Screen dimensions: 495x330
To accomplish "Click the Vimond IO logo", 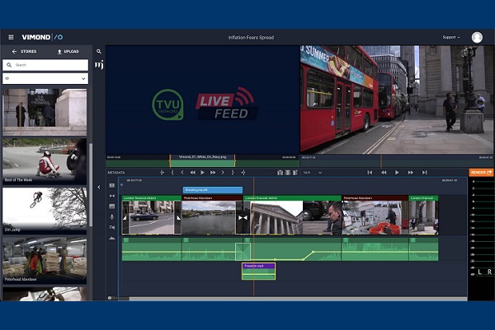I will (x=42, y=37).
